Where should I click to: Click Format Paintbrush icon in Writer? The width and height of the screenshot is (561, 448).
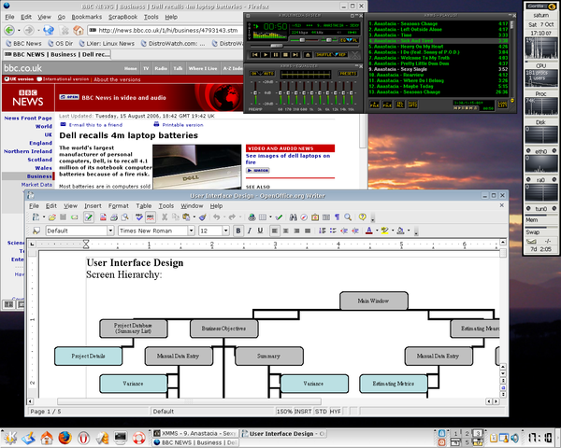(x=203, y=217)
